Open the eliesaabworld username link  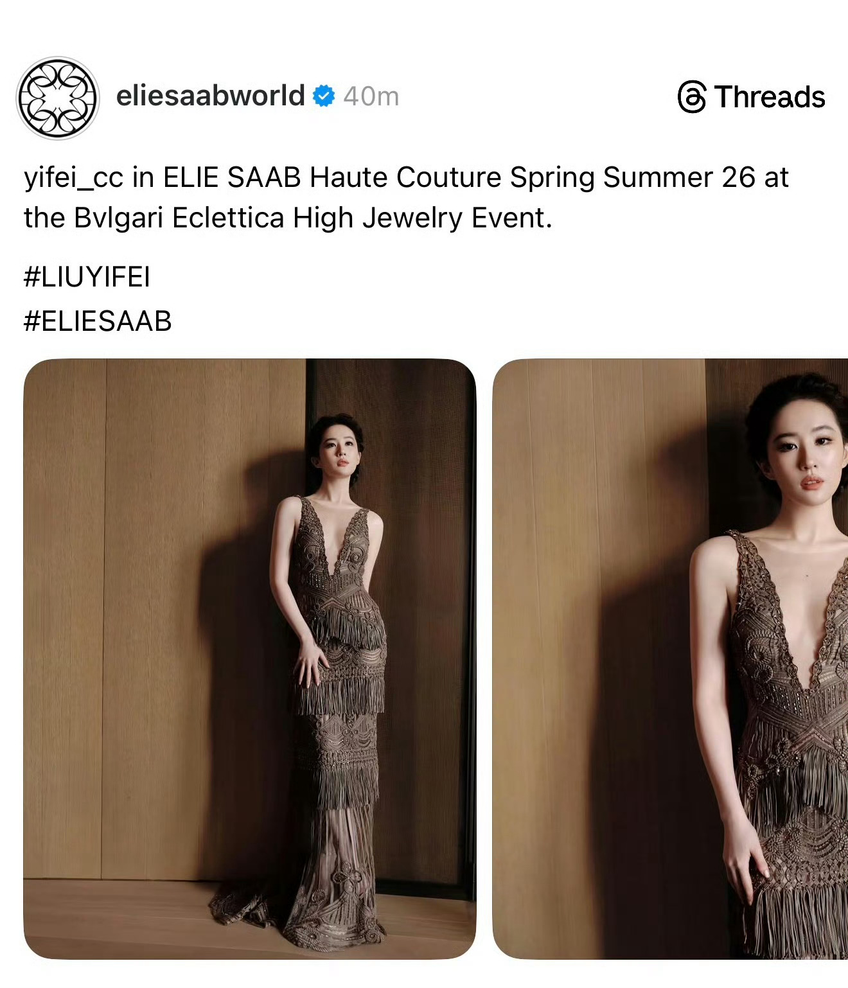pos(210,96)
